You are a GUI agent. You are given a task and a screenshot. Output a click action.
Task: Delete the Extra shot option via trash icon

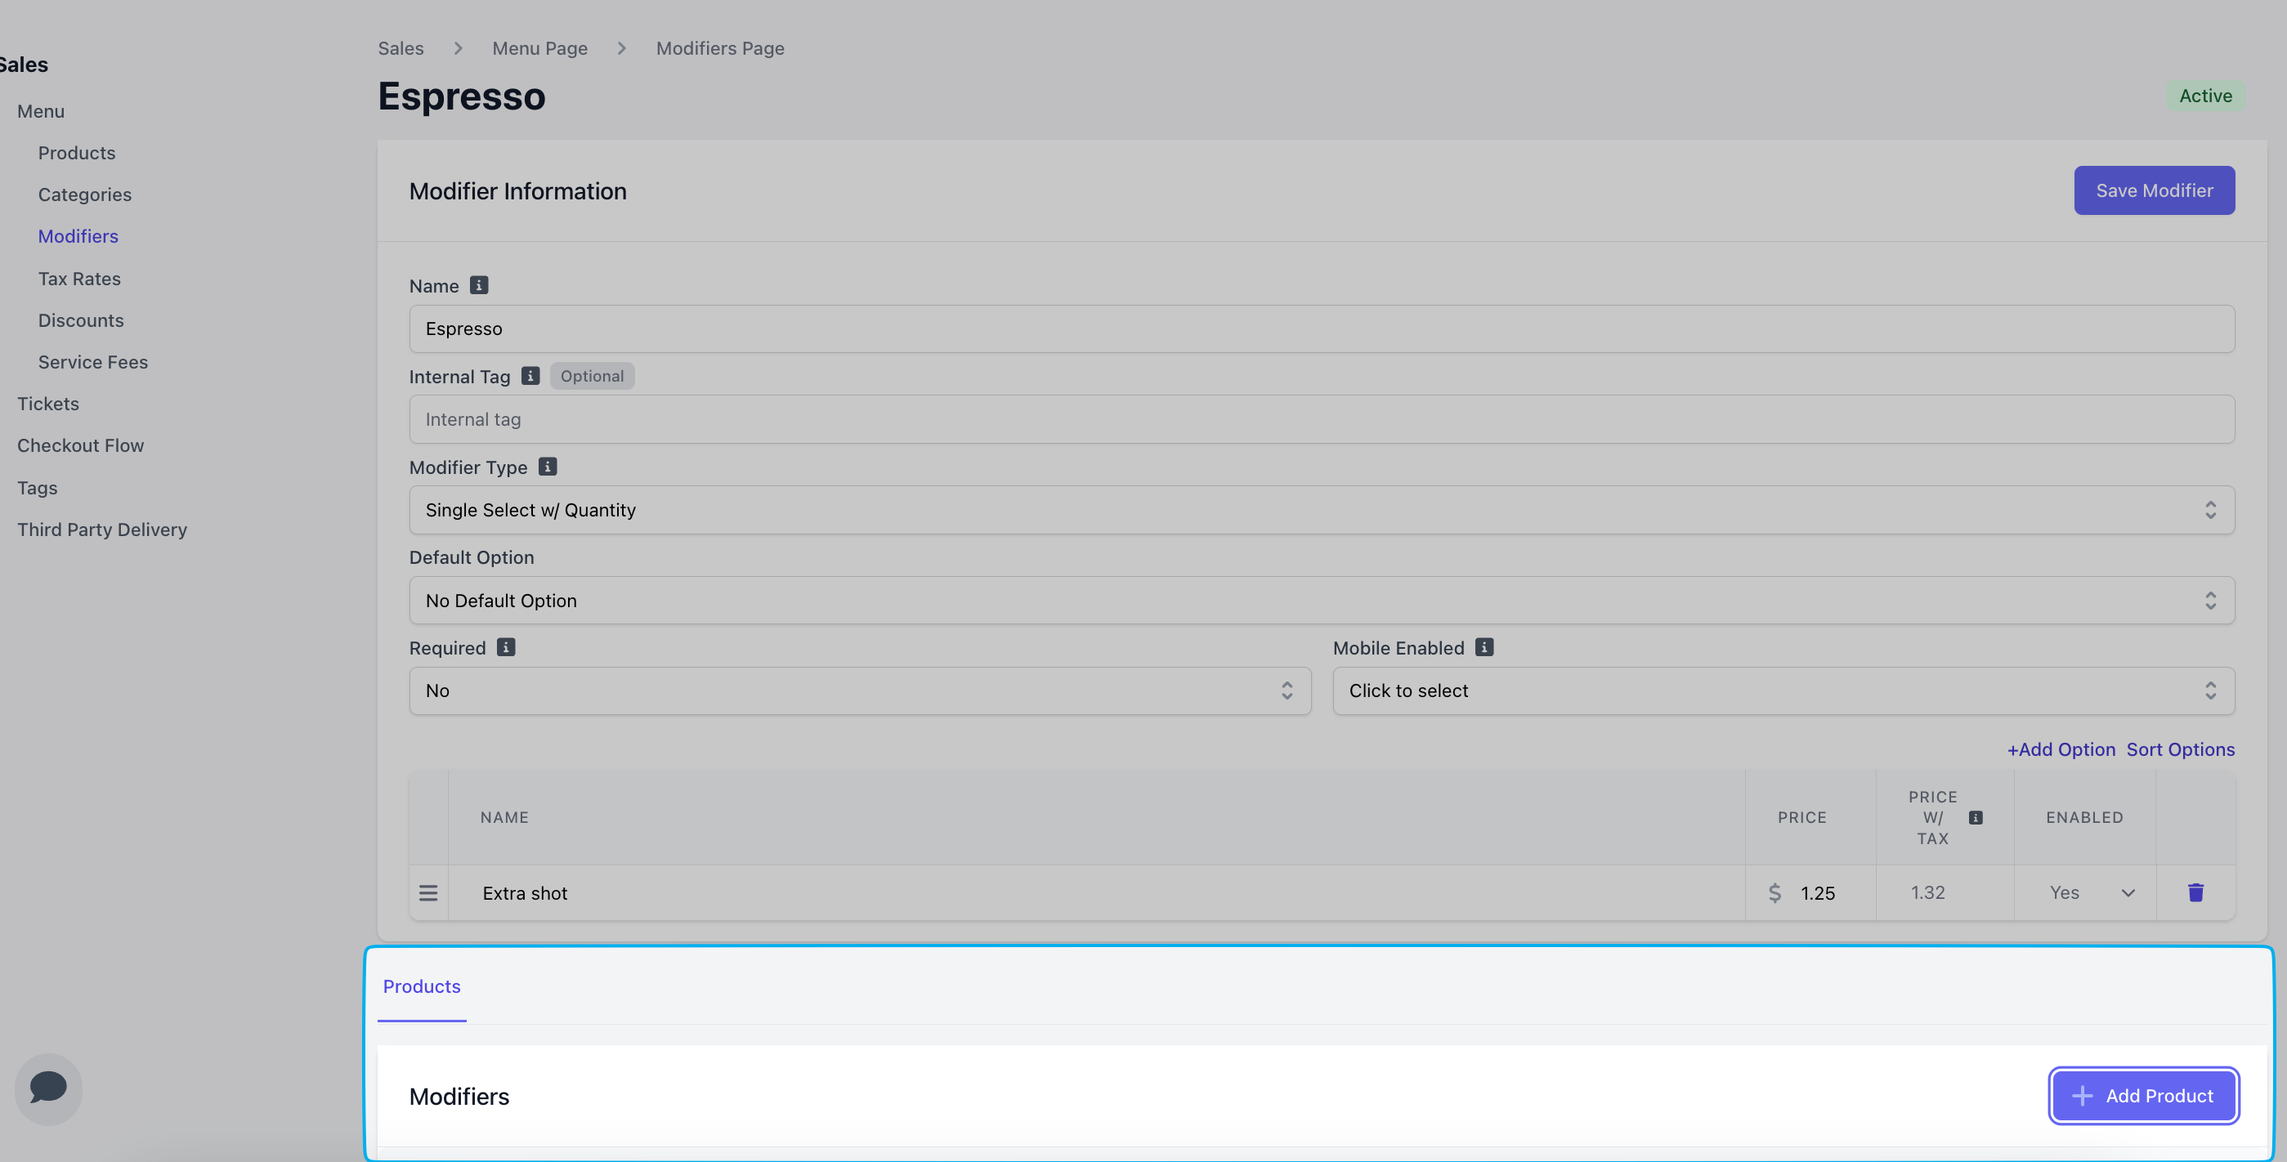click(2195, 892)
